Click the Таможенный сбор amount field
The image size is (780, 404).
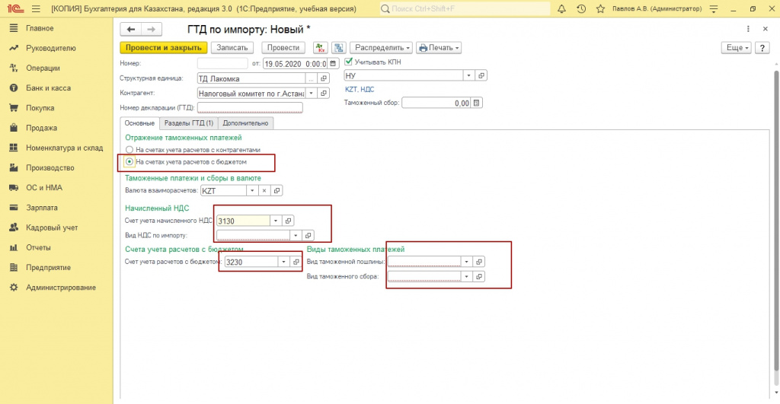click(436, 103)
